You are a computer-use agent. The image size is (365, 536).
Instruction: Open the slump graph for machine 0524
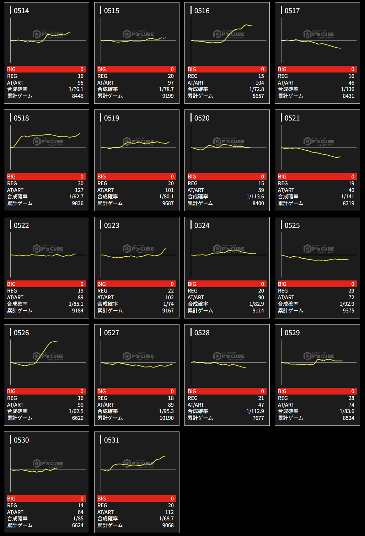click(229, 255)
